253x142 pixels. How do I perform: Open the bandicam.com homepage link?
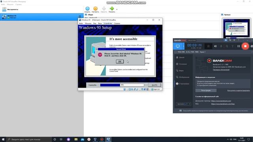[221, 101]
